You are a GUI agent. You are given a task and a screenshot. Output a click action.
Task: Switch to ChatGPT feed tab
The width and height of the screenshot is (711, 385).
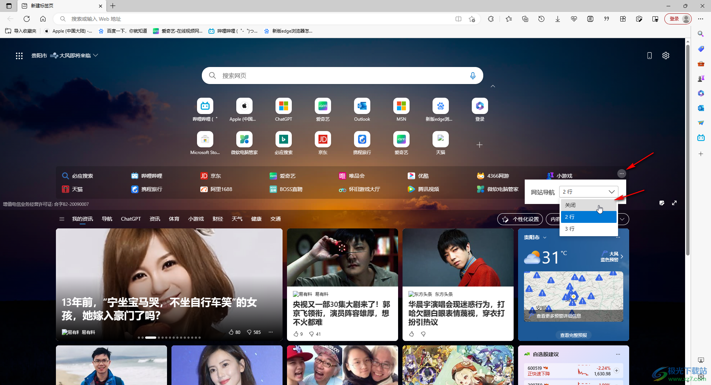pos(131,219)
